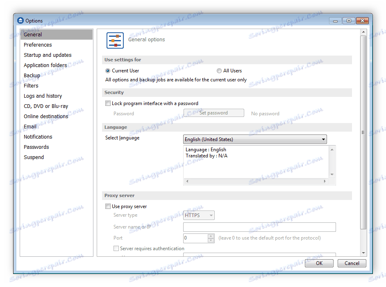The height and width of the screenshot is (287, 386).
Task: Open the Passwords category
Action: click(x=57, y=147)
